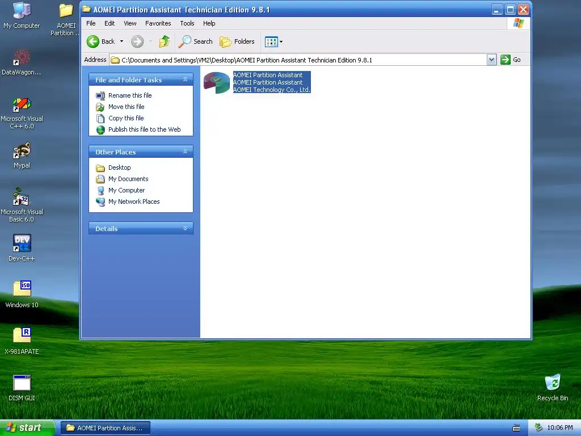The height and width of the screenshot is (436, 581).
Task: Select the Recycle Bin icon
Action: [x=553, y=388]
